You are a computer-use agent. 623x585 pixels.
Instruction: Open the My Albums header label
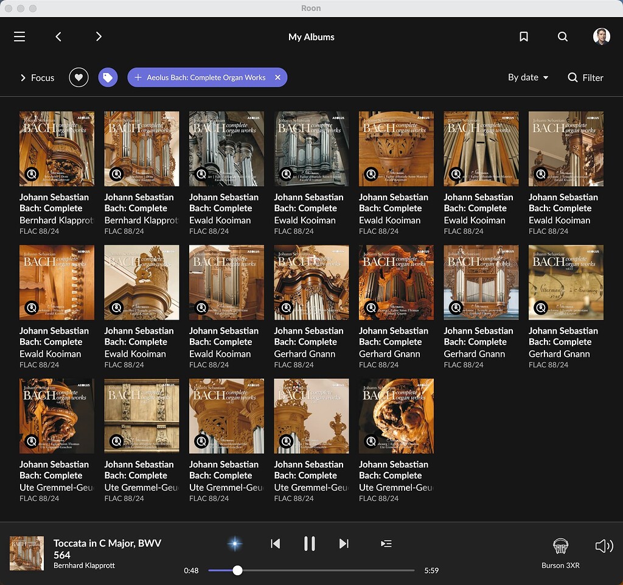[x=311, y=37]
